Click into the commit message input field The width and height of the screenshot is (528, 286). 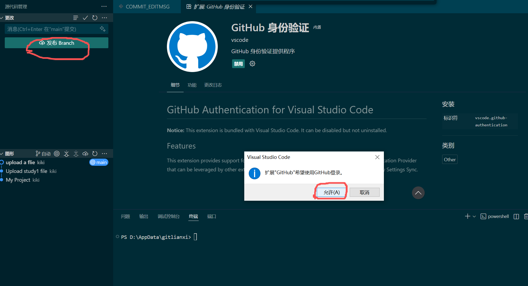(50, 29)
